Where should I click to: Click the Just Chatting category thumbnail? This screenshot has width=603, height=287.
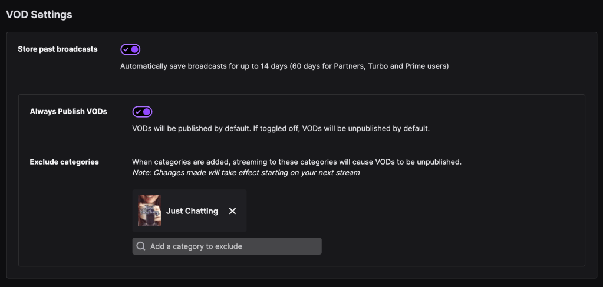tap(149, 211)
